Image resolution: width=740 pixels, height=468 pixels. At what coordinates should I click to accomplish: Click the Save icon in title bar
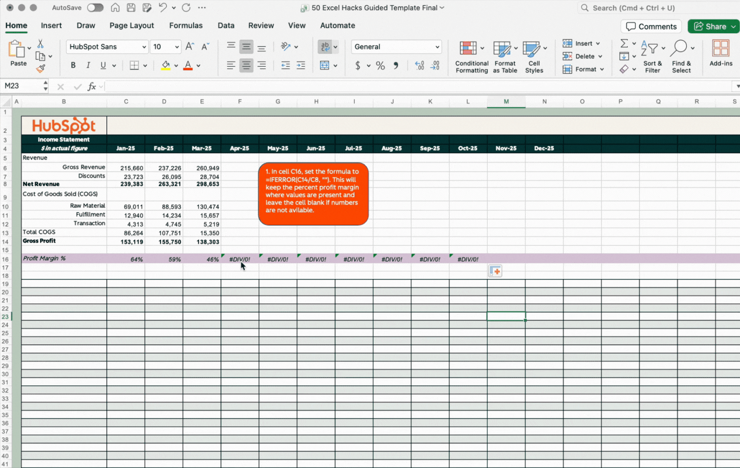tap(131, 8)
